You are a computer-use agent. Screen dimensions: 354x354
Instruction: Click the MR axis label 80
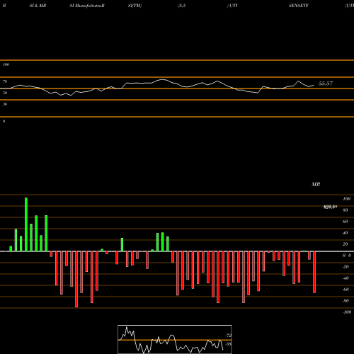point(345,210)
